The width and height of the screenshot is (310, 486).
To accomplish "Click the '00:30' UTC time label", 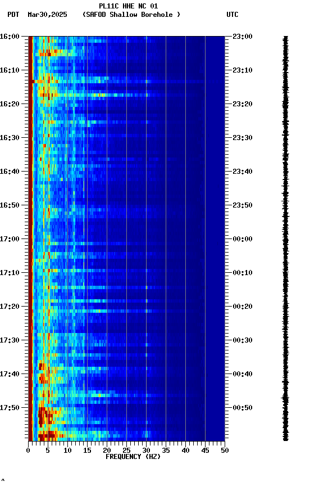I will tap(243, 340).
